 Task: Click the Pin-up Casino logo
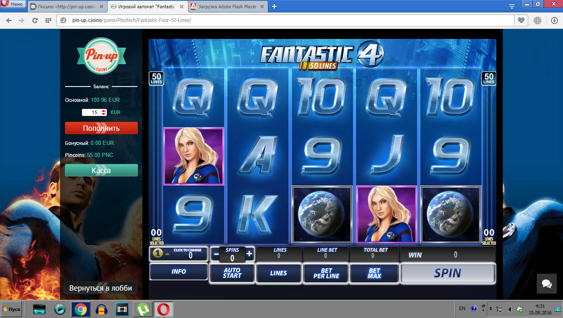101,55
